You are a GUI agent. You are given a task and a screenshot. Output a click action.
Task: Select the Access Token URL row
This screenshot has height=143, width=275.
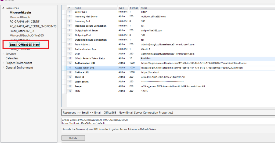(84, 68)
